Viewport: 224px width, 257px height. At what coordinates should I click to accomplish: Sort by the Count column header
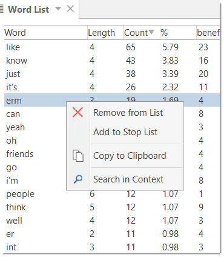[142, 33]
